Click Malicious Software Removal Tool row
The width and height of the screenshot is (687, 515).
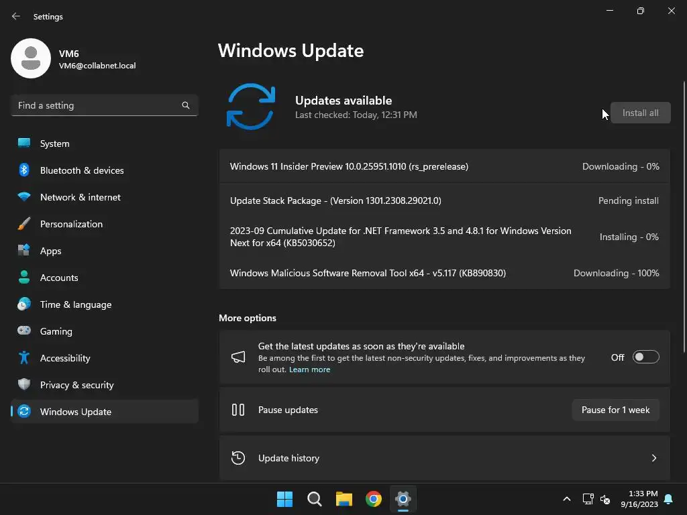(444, 273)
